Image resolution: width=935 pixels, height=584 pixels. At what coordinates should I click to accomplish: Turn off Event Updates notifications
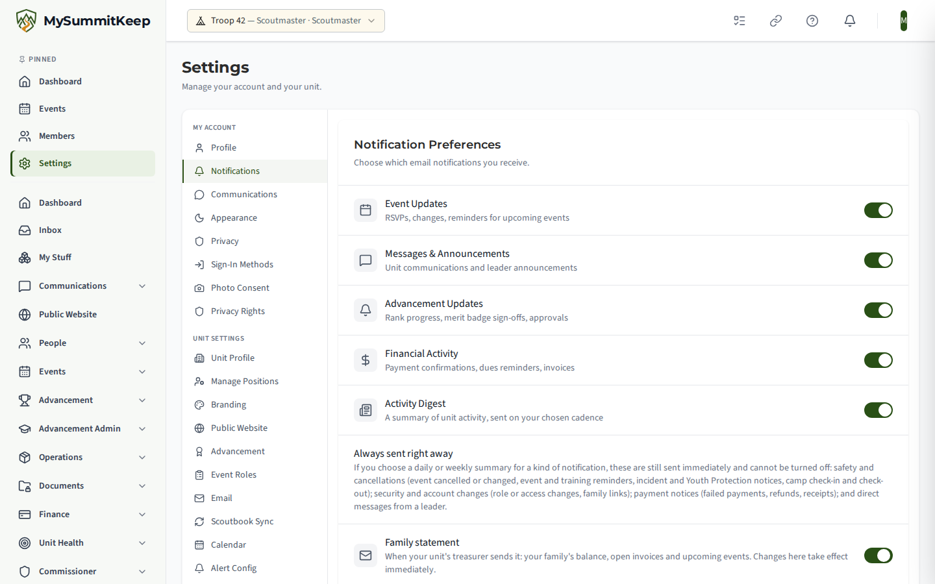(879, 210)
